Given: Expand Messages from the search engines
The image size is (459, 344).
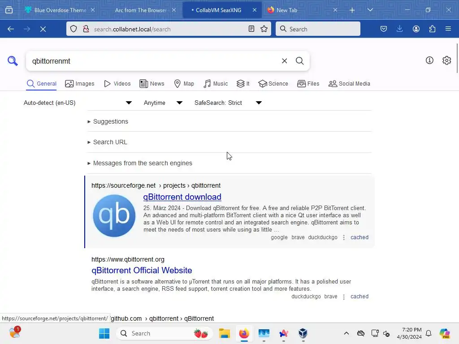Looking at the screenshot, I should pyautogui.click(x=140, y=163).
